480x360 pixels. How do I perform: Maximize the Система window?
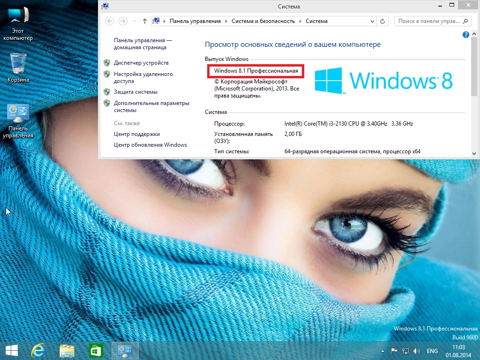[452, 5]
